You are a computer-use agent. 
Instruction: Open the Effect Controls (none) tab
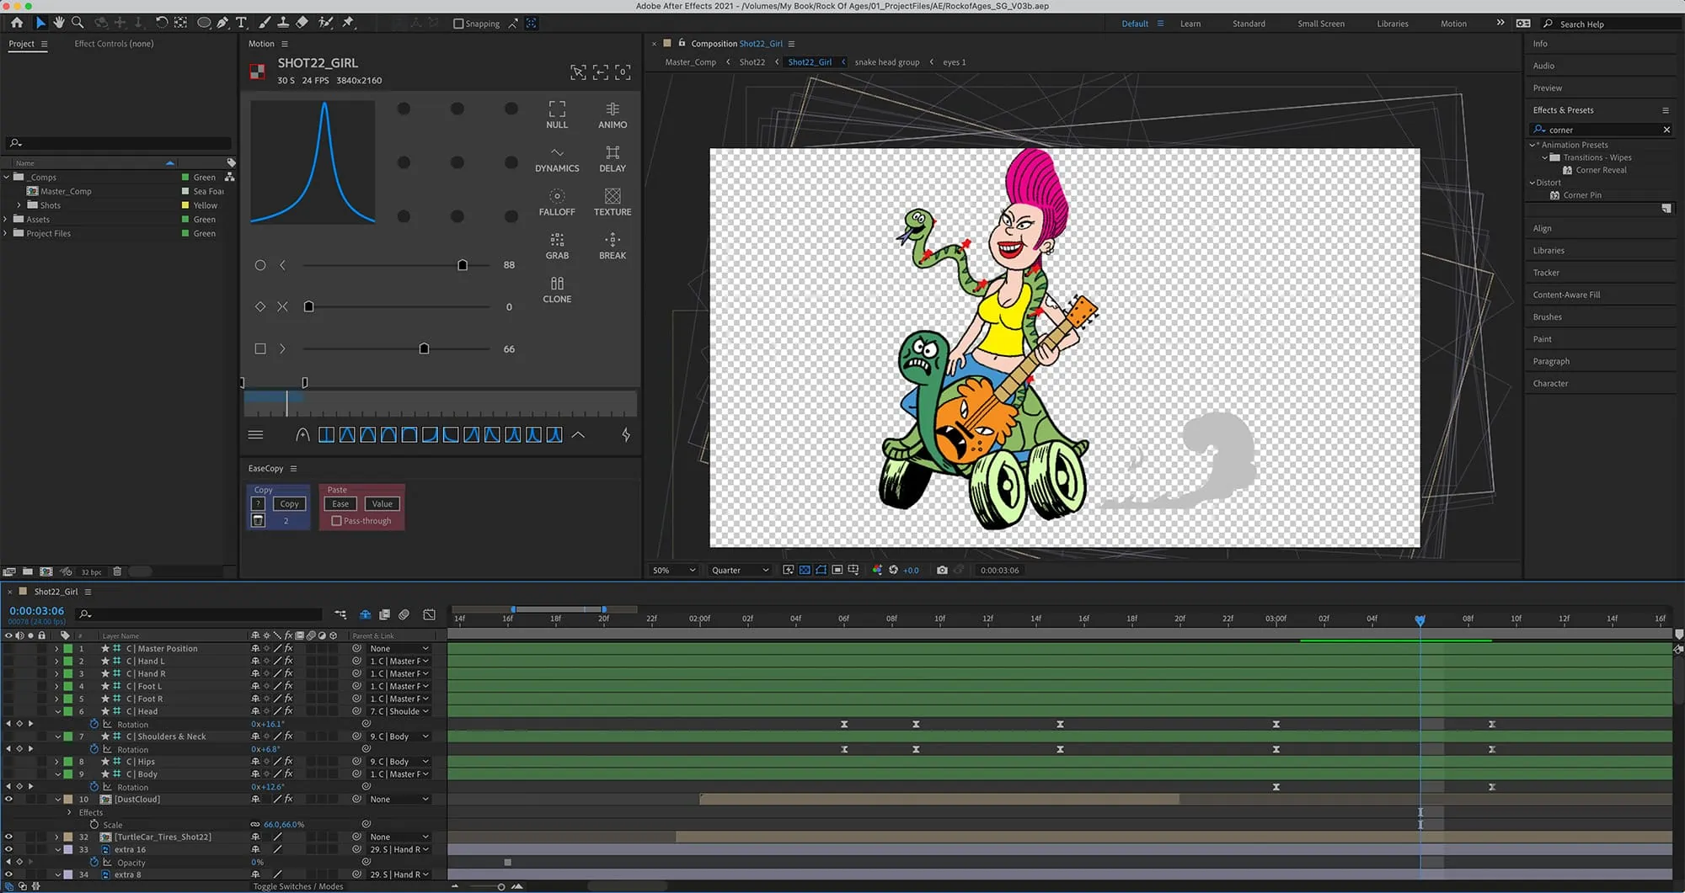[x=114, y=44]
